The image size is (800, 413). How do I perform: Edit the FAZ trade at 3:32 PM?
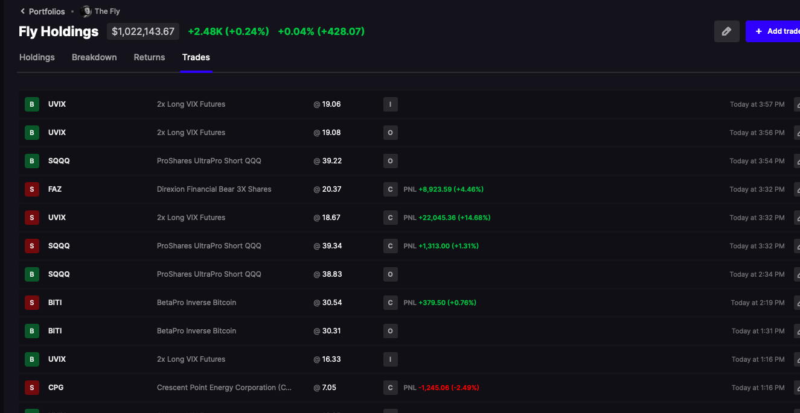797,189
